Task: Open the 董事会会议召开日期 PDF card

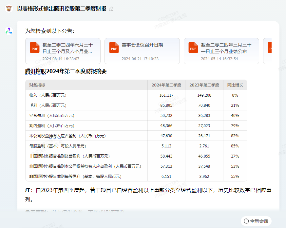Action: (x=142, y=51)
